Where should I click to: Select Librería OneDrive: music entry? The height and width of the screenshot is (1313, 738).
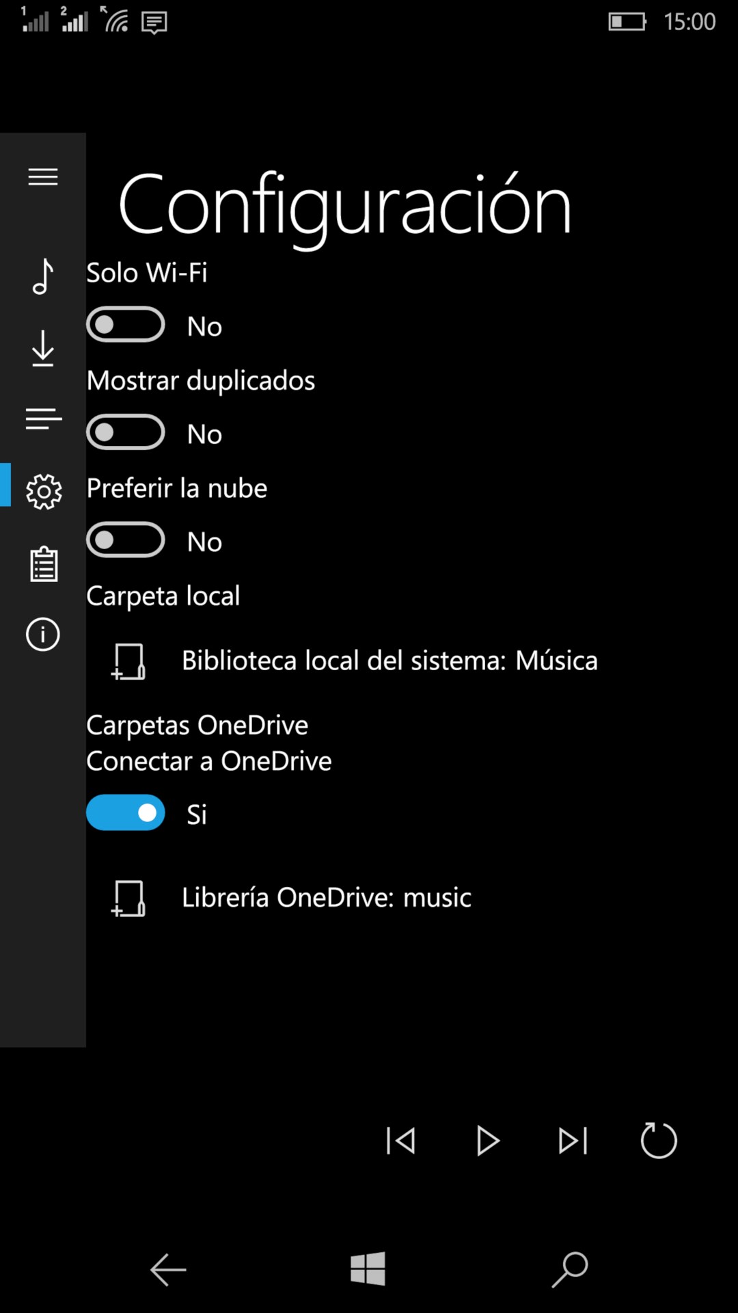coord(327,897)
